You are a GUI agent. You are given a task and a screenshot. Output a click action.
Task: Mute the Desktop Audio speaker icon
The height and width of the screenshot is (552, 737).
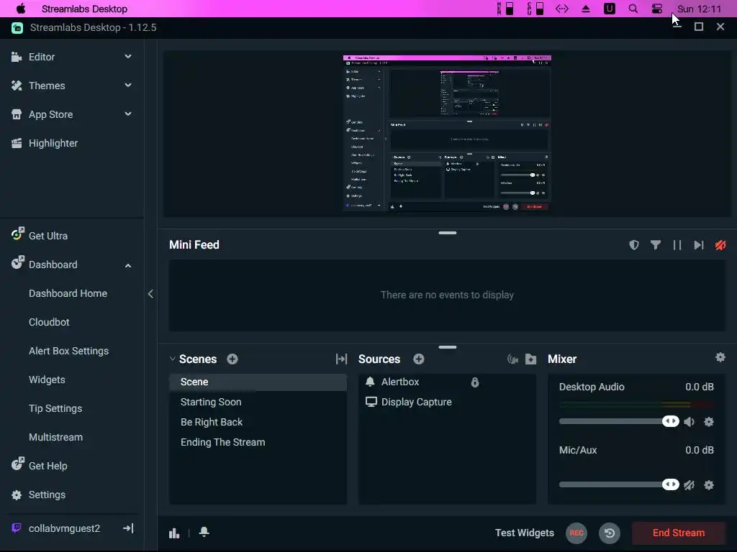pos(689,421)
